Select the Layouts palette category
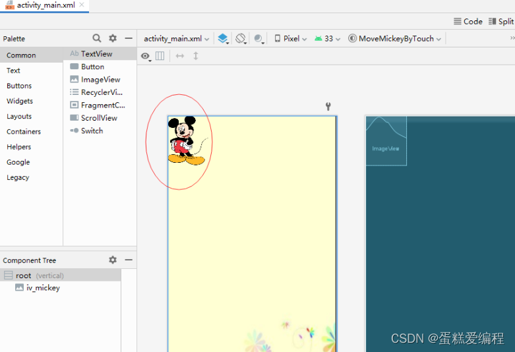Image resolution: width=515 pixels, height=352 pixels. point(31,116)
